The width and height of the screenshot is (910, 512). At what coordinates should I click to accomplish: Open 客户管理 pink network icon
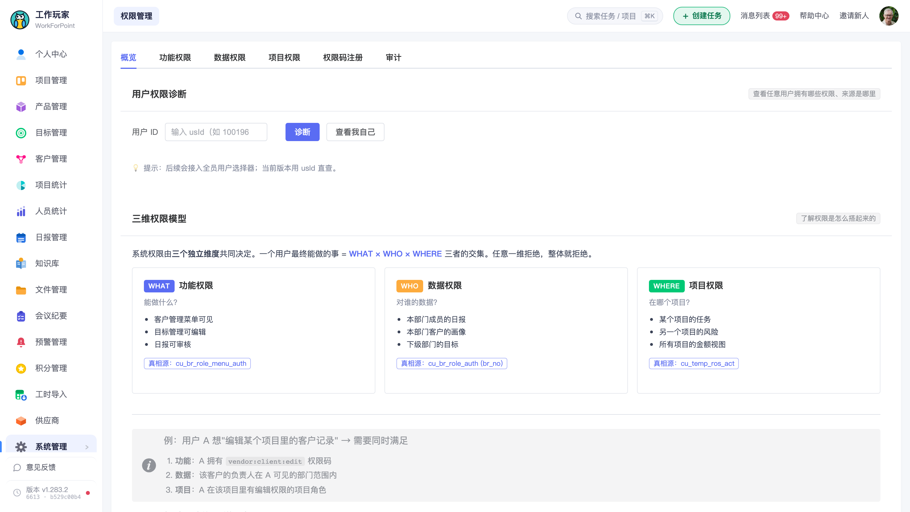coord(21,159)
